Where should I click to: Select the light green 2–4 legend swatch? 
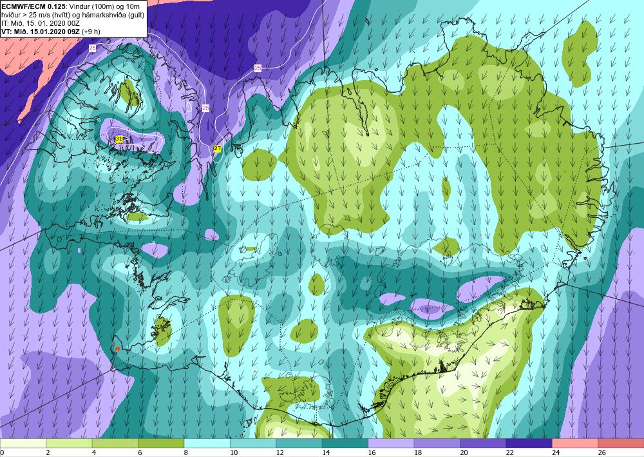tap(69, 443)
